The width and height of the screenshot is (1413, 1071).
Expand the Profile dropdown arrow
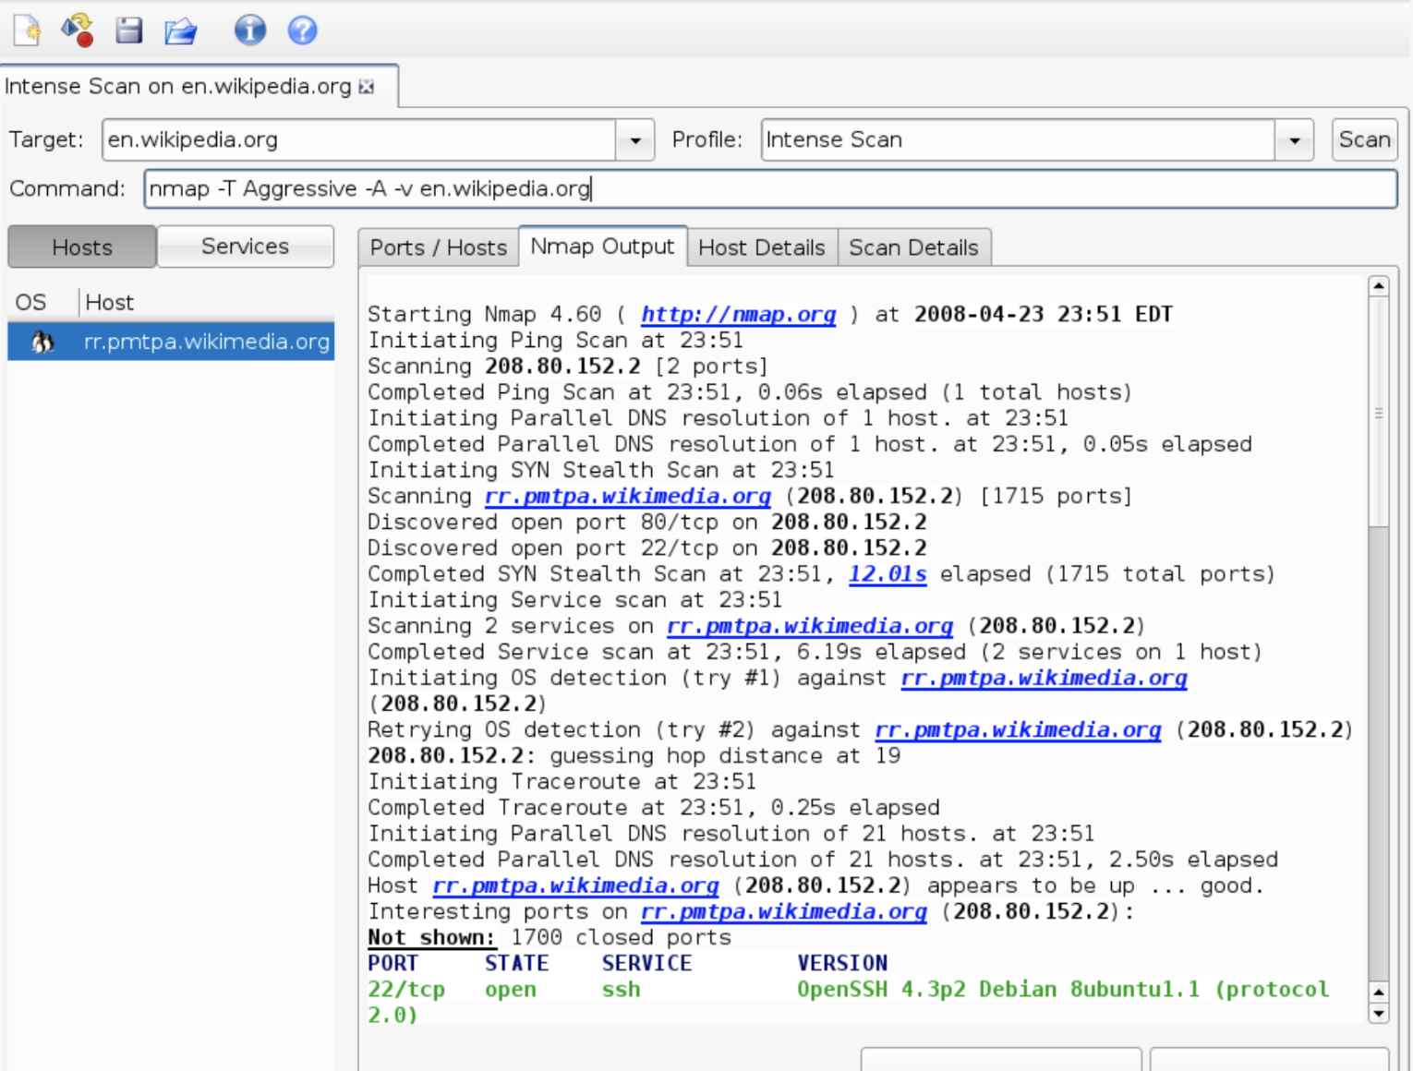[x=1294, y=140]
